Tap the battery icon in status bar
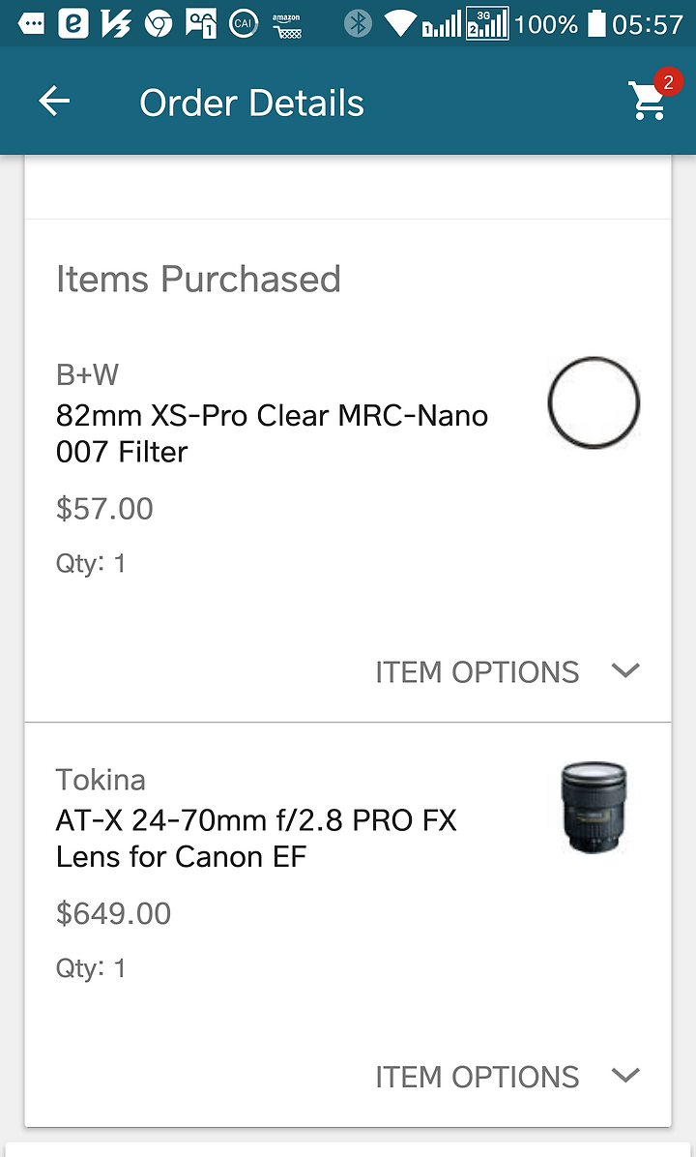 [596, 23]
